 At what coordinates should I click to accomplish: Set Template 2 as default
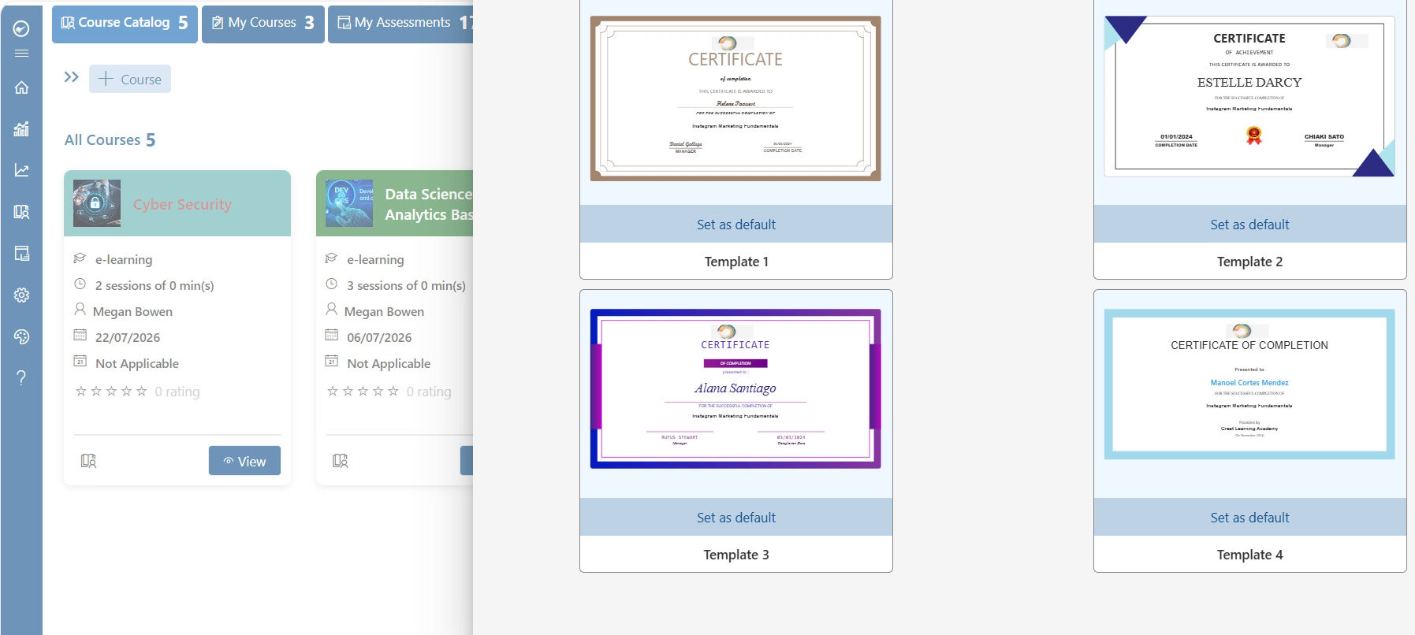pos(1249,225)
